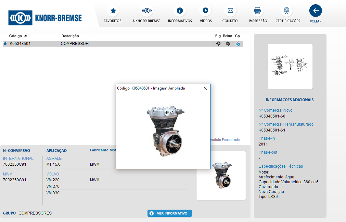346x222 pixels.
Task: Close the Imagem Ampliada popup
Action: (x=205, y=88)
